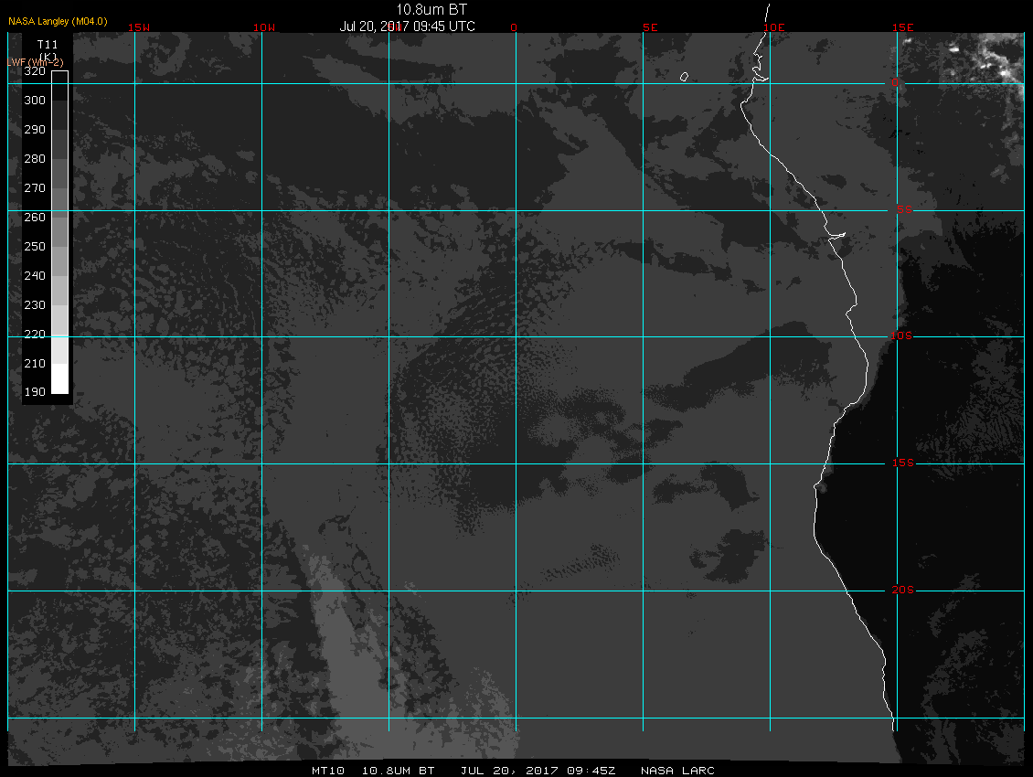
Task: Select the '15E' longitude label
Action: pos(902,27)
